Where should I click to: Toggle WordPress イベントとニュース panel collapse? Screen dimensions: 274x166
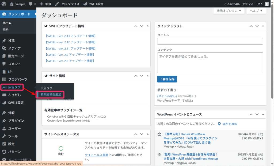(263, 114)
